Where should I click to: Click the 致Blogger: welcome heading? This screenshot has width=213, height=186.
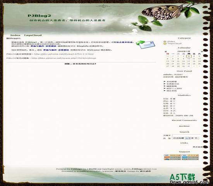(x=14, y=38)
